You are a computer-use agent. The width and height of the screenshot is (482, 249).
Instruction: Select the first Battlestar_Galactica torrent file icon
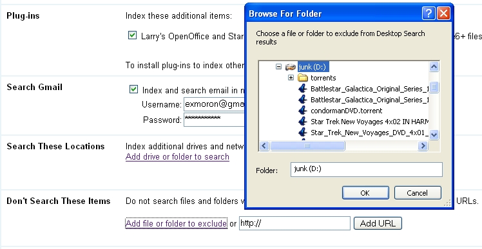pyautogui.click(x=303, y=89)
